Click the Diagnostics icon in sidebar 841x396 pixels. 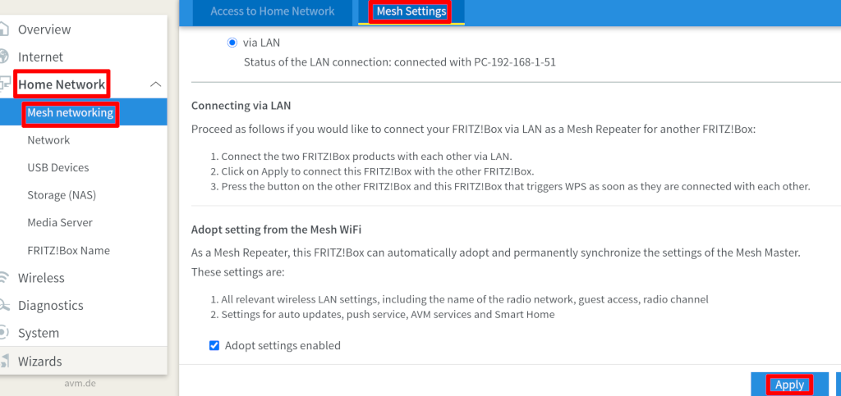[4, 306]
